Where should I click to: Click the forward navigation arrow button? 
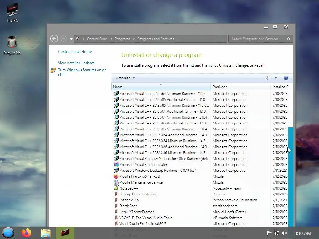click(64, 39)
